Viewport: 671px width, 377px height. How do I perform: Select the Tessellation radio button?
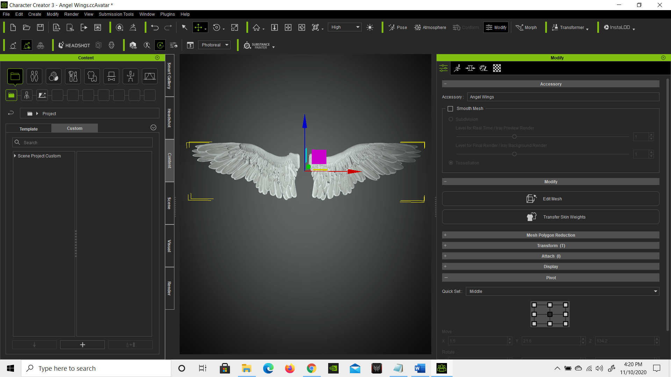pyautogui.click(x=451, y=163)
